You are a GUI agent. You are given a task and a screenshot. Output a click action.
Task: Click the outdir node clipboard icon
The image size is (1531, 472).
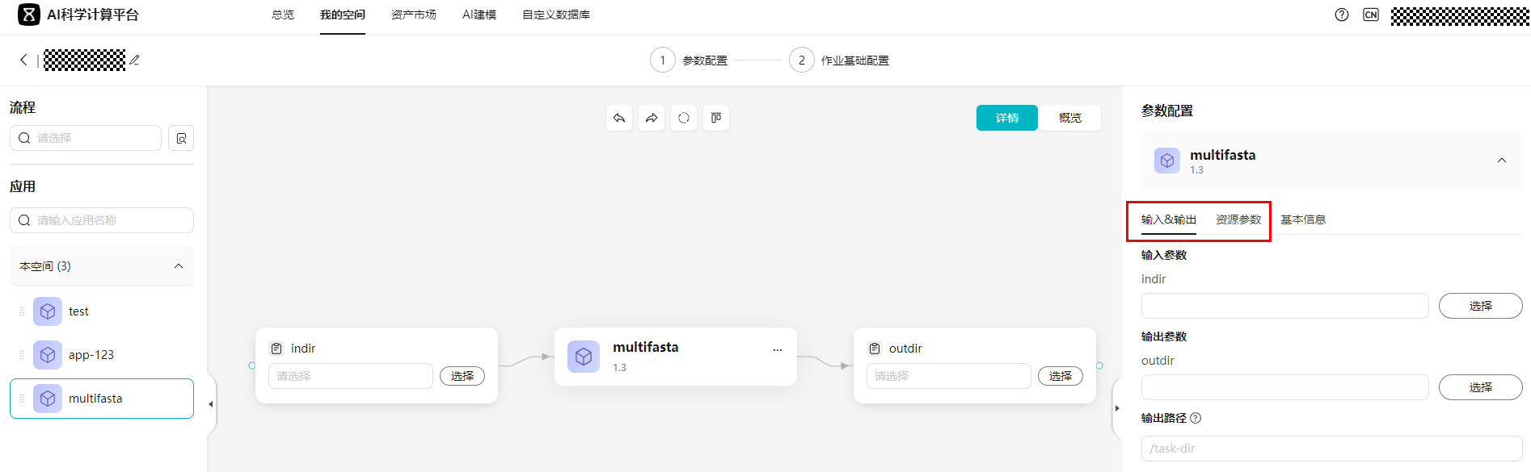[x=875, y=349]
